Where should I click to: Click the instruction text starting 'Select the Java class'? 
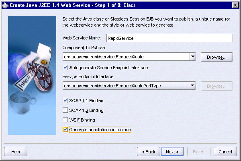pos(146,22)
